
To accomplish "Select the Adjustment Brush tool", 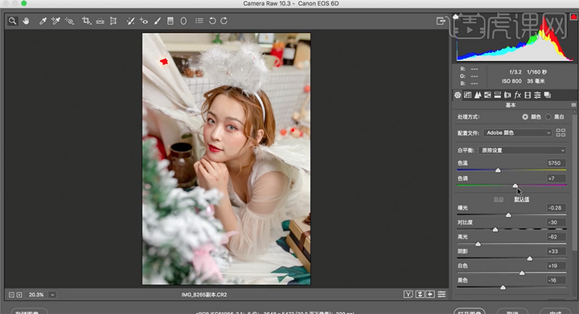I will (x=158, y=21).
